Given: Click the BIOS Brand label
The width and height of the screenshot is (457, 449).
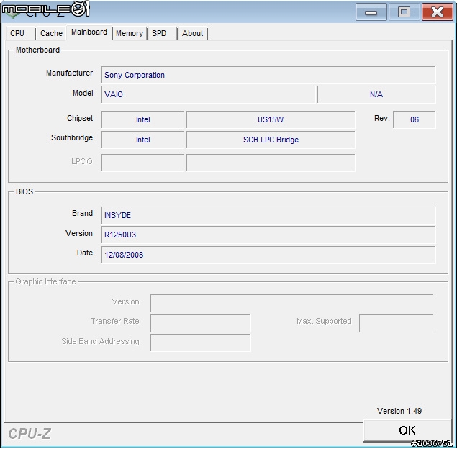Looking at the screenshot, I should click(x=82, y=213).
